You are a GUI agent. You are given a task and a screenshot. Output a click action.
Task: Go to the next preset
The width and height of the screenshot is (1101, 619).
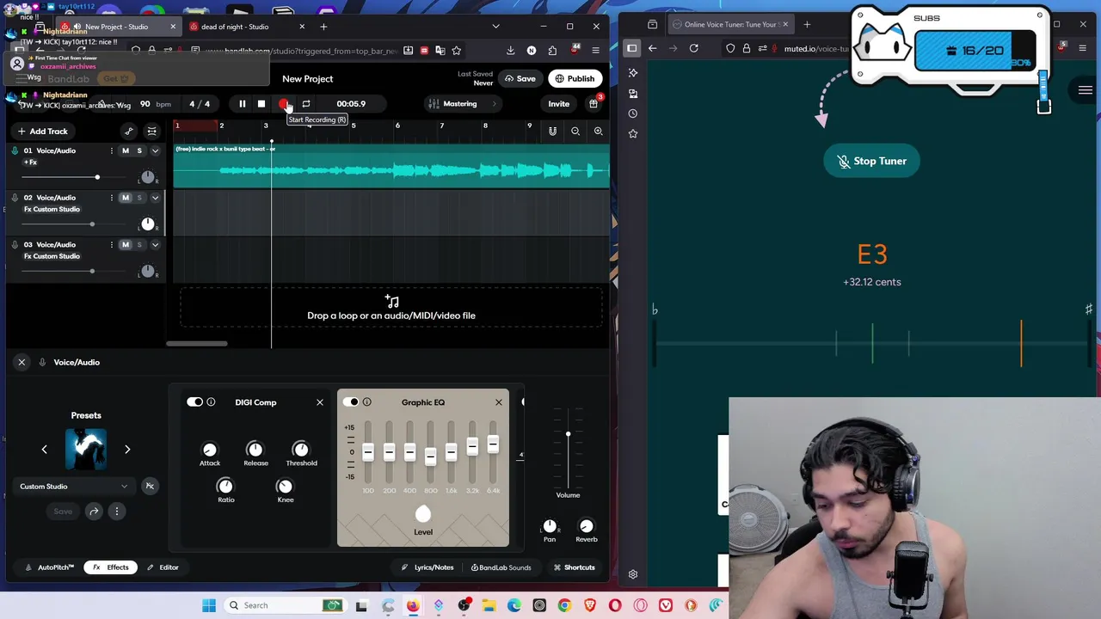point(127,450)
